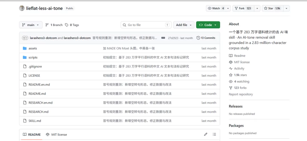Screen dimensions: 307x141
Task: Open the Packages heading link
Action: (236, 126)
